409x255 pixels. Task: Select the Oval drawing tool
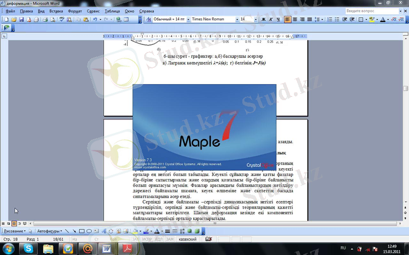[89, 231]
